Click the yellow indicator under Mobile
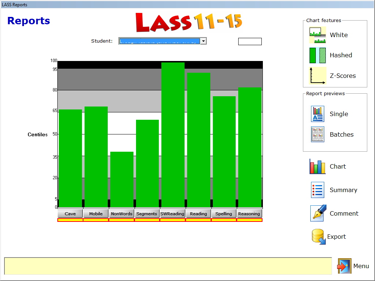375x281 pixels. (x=96, y=220)
